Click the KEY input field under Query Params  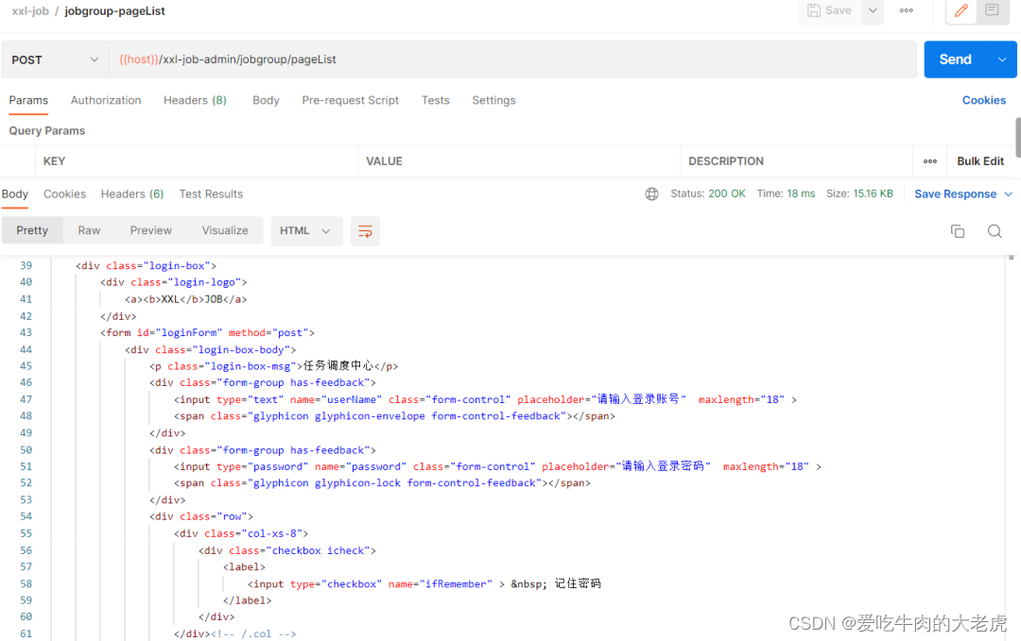point(189,160)
